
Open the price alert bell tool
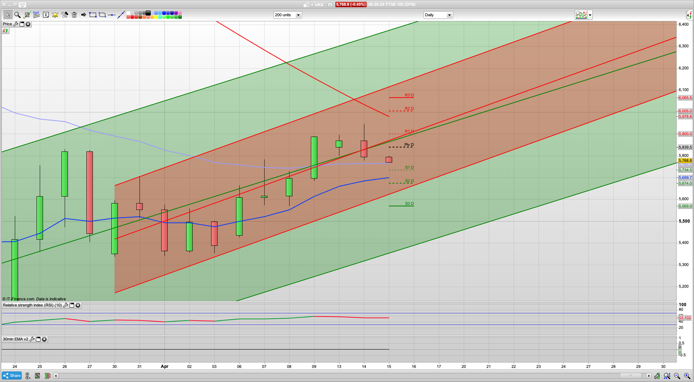tap(55, 15)
